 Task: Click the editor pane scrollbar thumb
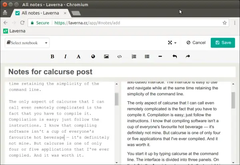tap(117, 99)
